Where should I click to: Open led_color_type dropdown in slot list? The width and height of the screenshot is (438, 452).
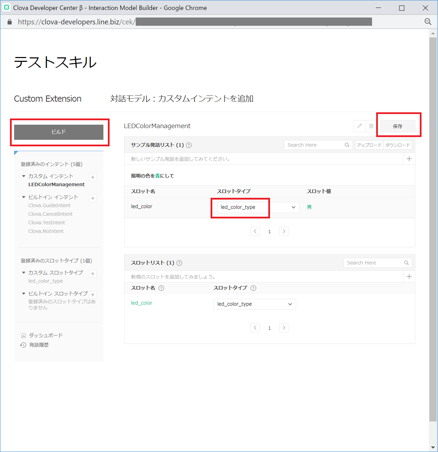tap(255, 304)
